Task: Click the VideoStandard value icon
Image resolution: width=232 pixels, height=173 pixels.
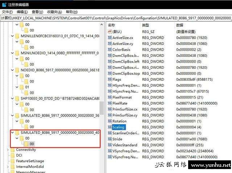Action: tap(109, 145)
